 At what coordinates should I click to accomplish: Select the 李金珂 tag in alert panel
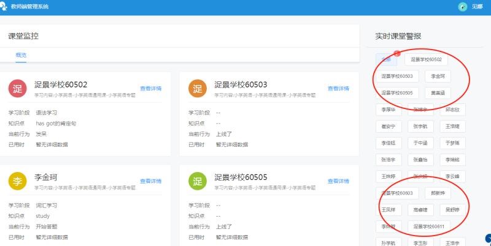coord(438,76)
